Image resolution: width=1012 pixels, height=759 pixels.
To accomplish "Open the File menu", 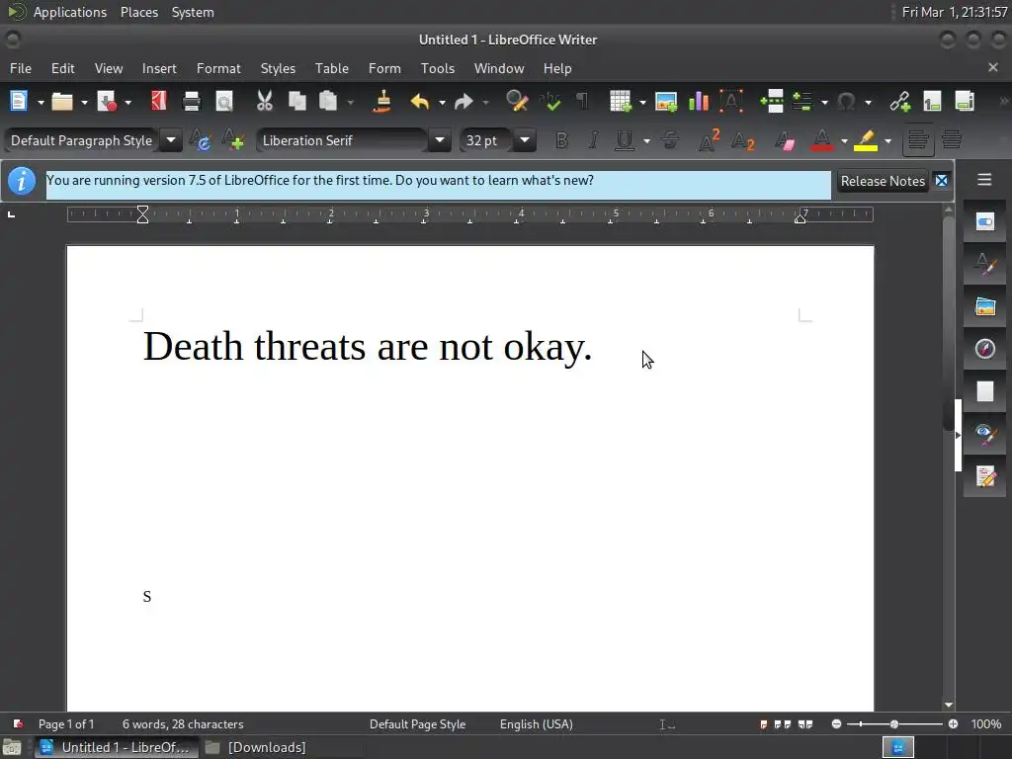I will click(21, 68).
